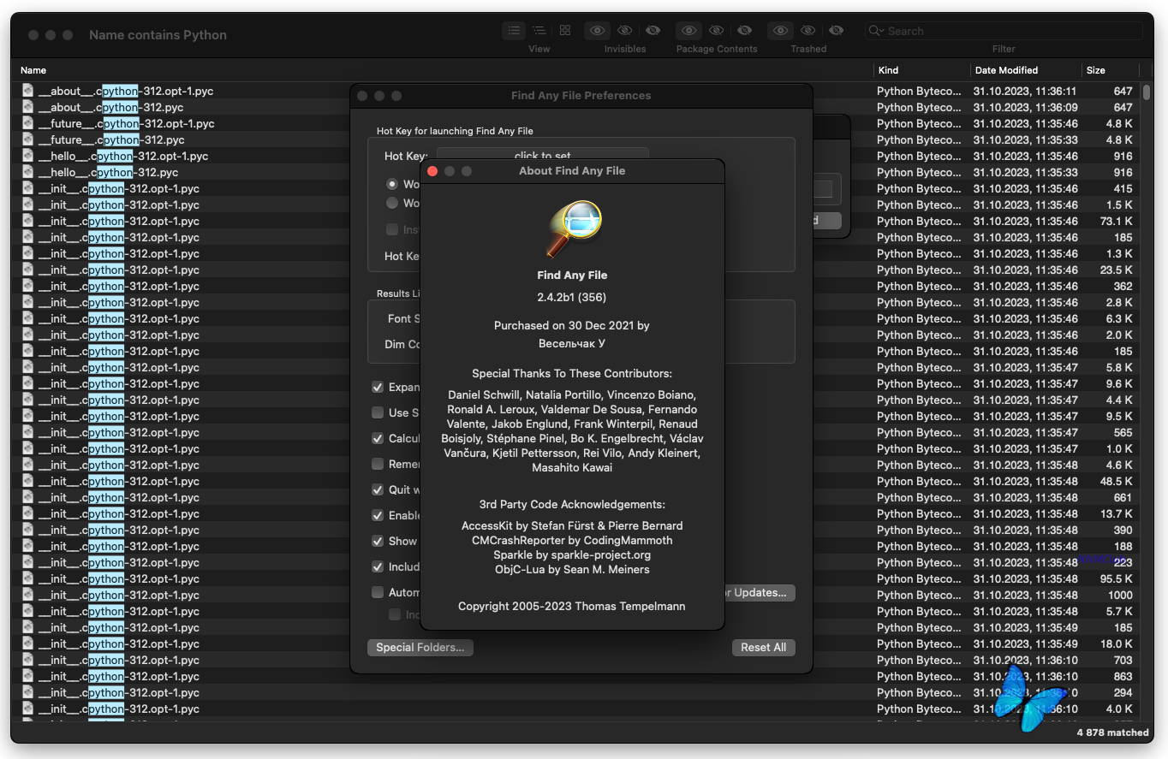This screenshot has width=1168, height=759.
Task: Select file __hello__.cpython-312.pyc in results
Action: pos(108,172)
